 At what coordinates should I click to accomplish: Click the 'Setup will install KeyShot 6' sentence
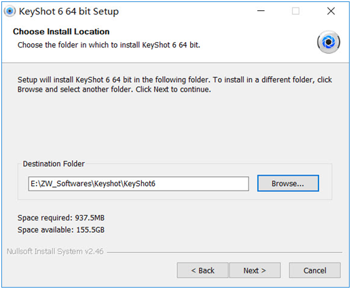click(x=114, y=80)
